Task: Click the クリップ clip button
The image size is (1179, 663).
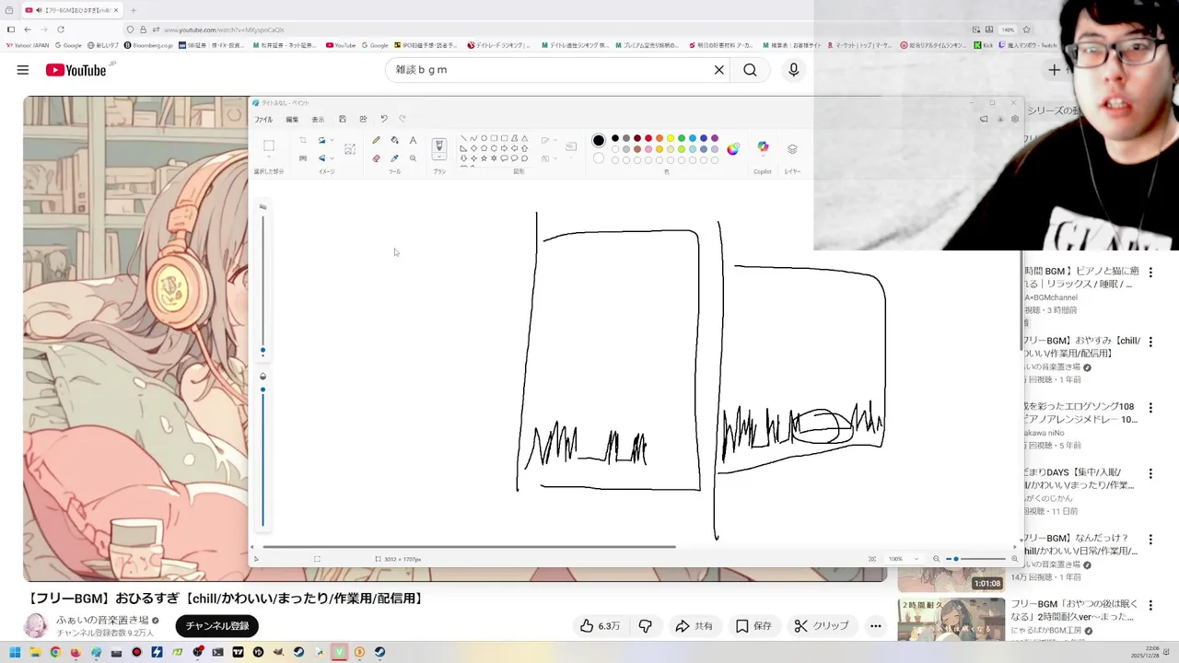Action: click(x=822, y=626)
